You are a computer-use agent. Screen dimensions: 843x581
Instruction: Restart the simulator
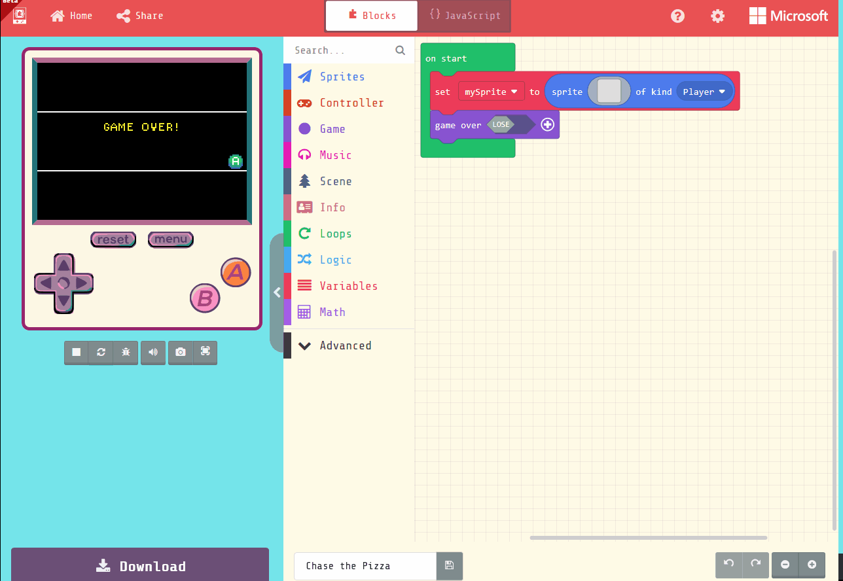pyautogui.click(x=100, y=353)
